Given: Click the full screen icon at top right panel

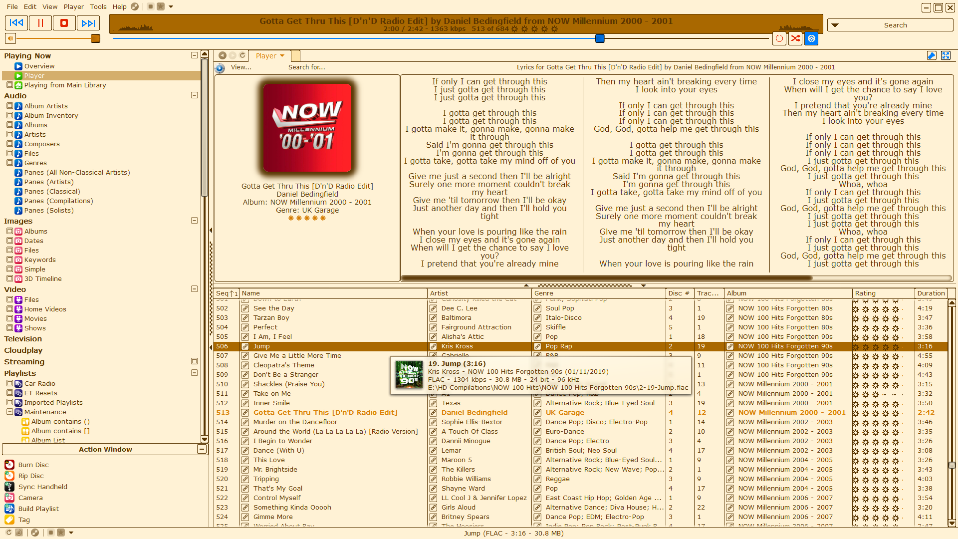Looking at the screenshot, I should point(946,55).
